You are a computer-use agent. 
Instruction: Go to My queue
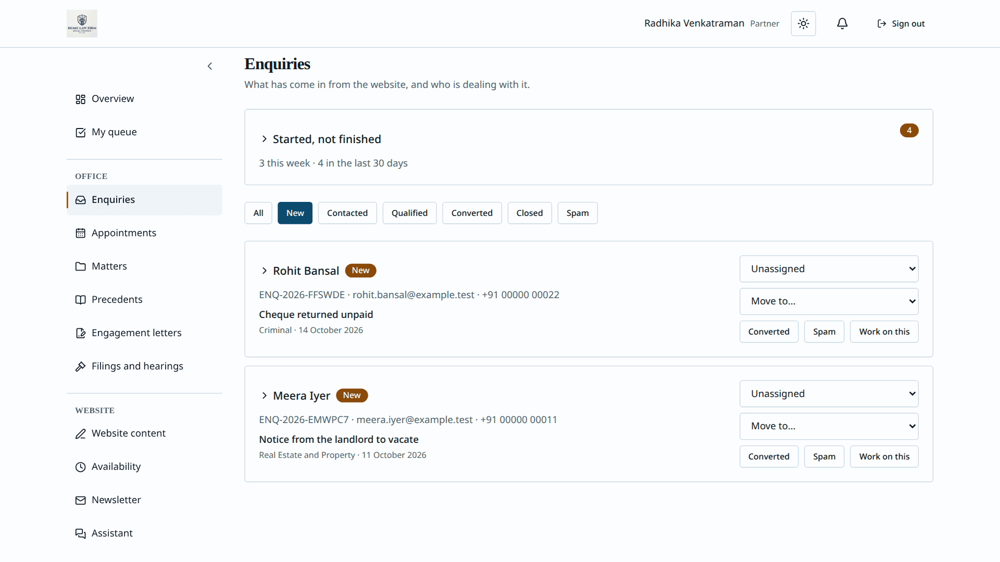pyautogui.click(x=144, y=132)
